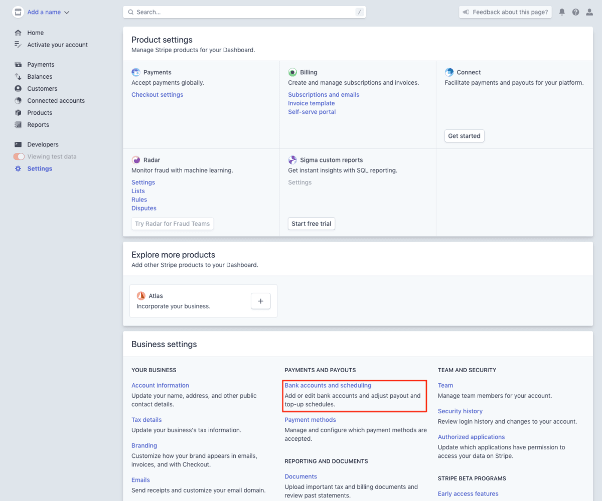602x501 pixels.
Task: Open Documents link
Action: pyautogui.click(x=300, y=477)
